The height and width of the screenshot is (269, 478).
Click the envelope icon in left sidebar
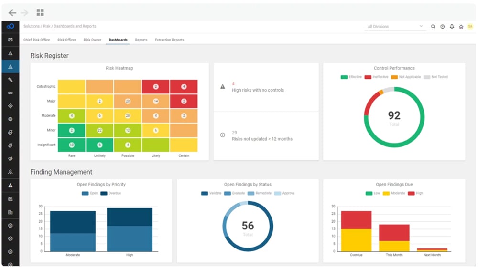pyautogui.click(x=11, y=40)
